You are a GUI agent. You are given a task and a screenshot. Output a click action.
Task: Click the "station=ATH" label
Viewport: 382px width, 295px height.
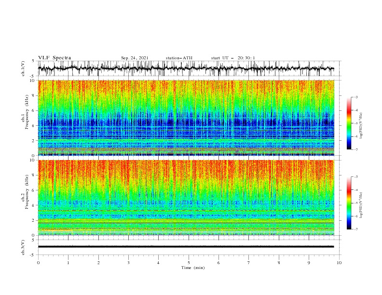(179, 58)
